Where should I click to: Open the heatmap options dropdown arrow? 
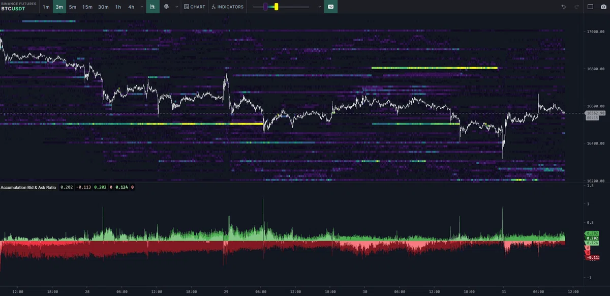(176, 7)
